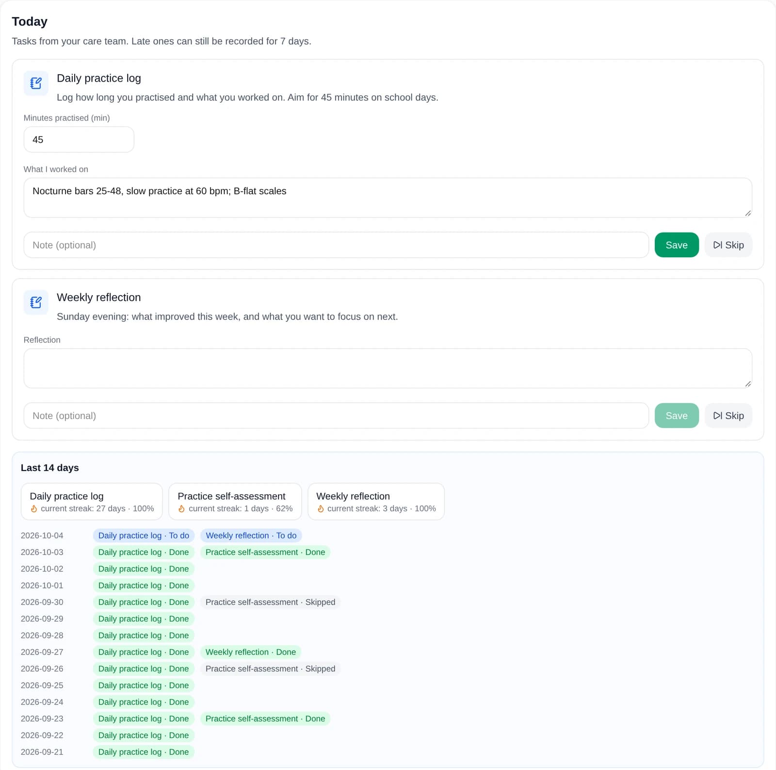Click 'Weekly reflection · Done' on 2026-09-27
This screenshot has width=776, height=770.
(250, 652)
